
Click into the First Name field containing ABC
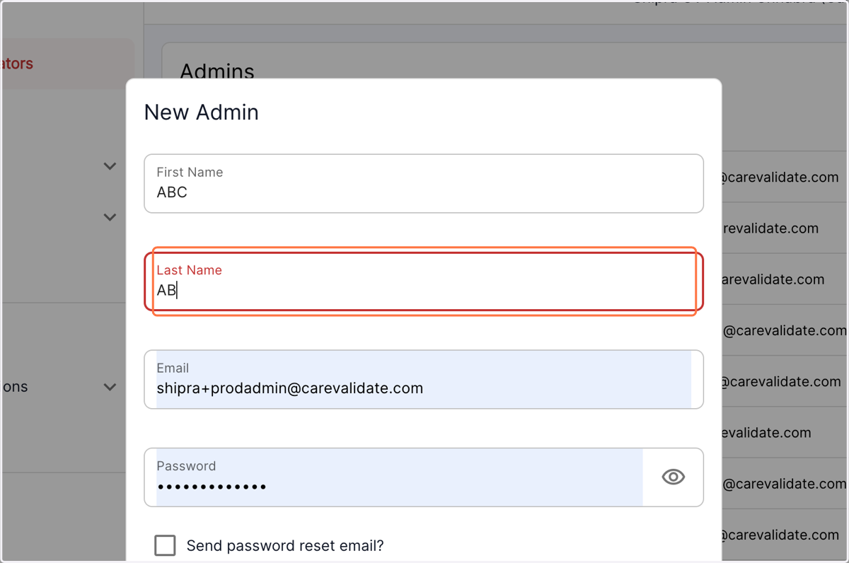tap(424, 183)
